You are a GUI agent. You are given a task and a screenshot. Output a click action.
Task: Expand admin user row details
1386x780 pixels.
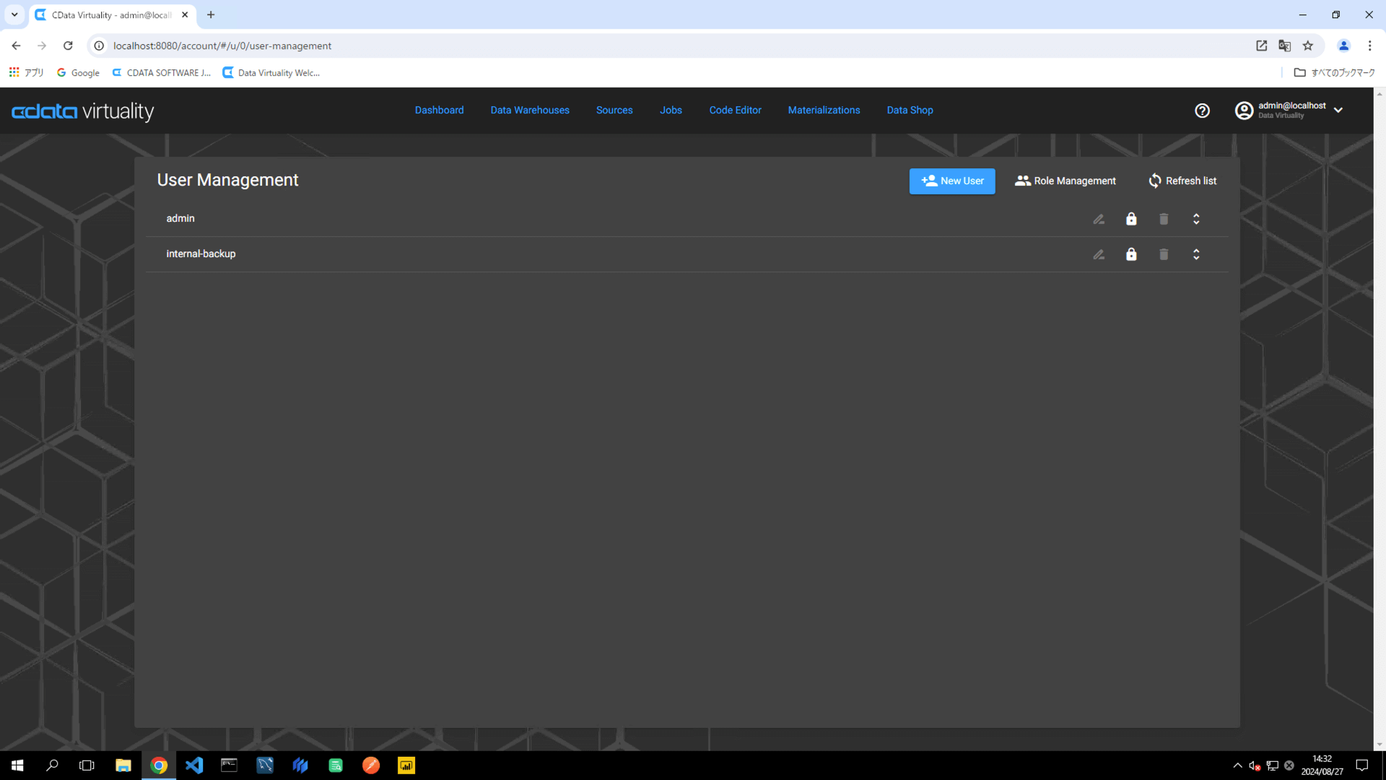click(x=1196, y=219)
